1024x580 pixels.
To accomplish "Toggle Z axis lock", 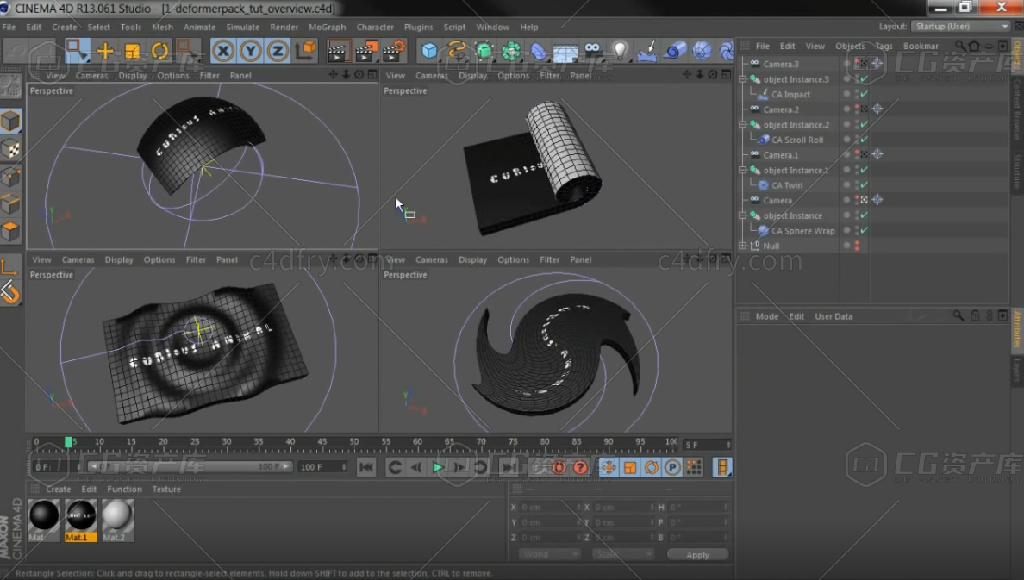I will coord(278,50).
